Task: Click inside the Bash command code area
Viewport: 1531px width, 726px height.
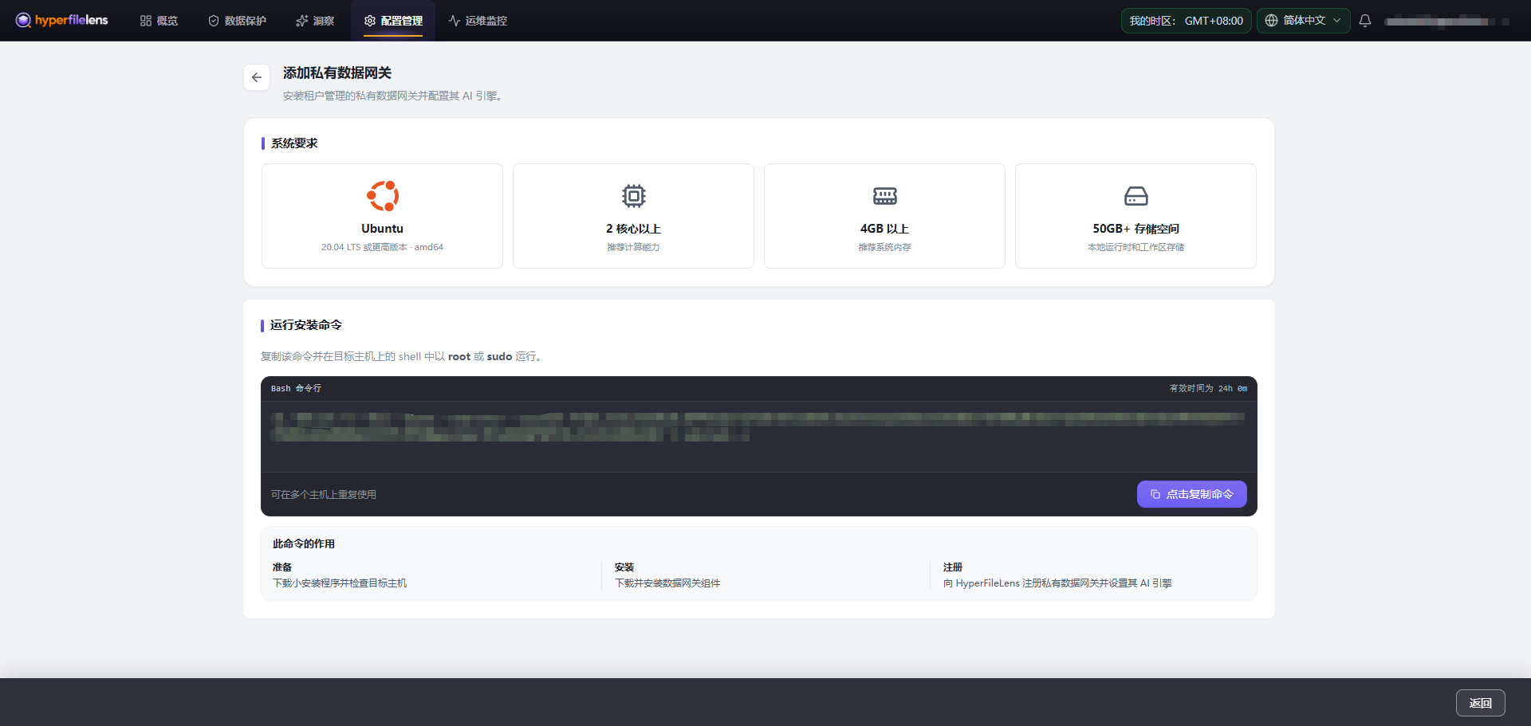Action: click(758, 436)
